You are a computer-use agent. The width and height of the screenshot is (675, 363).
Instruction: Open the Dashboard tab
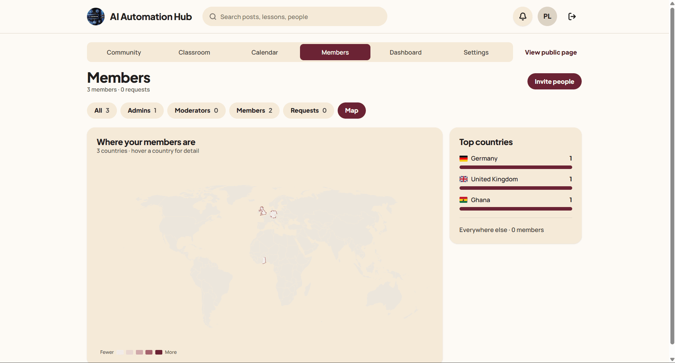[406, 52]
